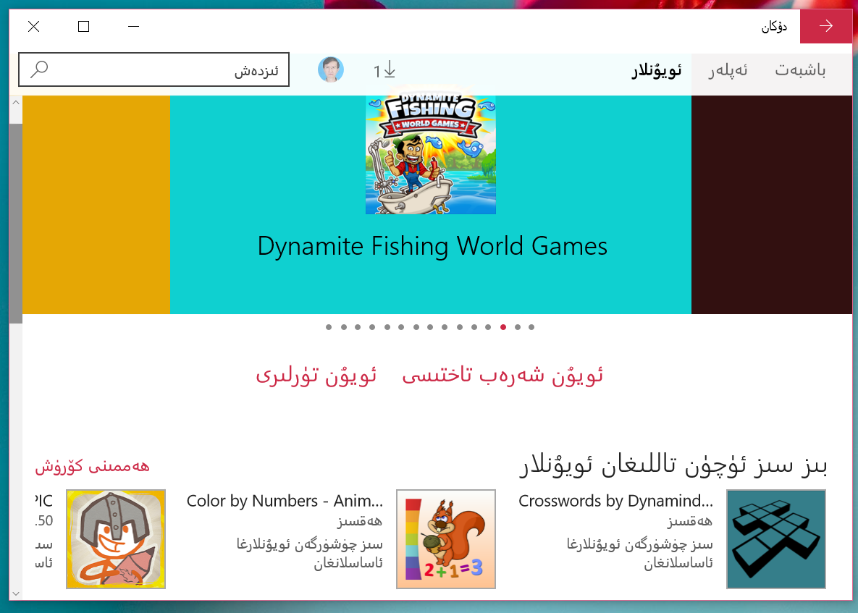Click the scrollbar down arrow
Image resolution: width=858 pixels, height=613 pixels.
point(16,593)
